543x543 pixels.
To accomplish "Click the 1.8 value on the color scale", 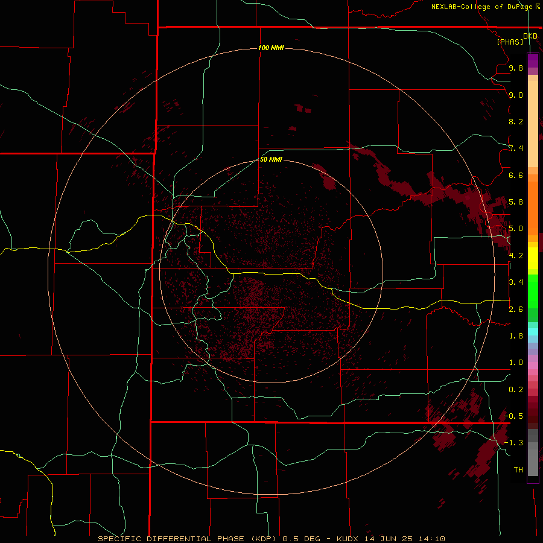I will [x=516, y=336].
